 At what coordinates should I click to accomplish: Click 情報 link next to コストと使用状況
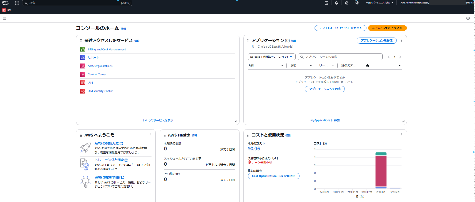point(288,135)
